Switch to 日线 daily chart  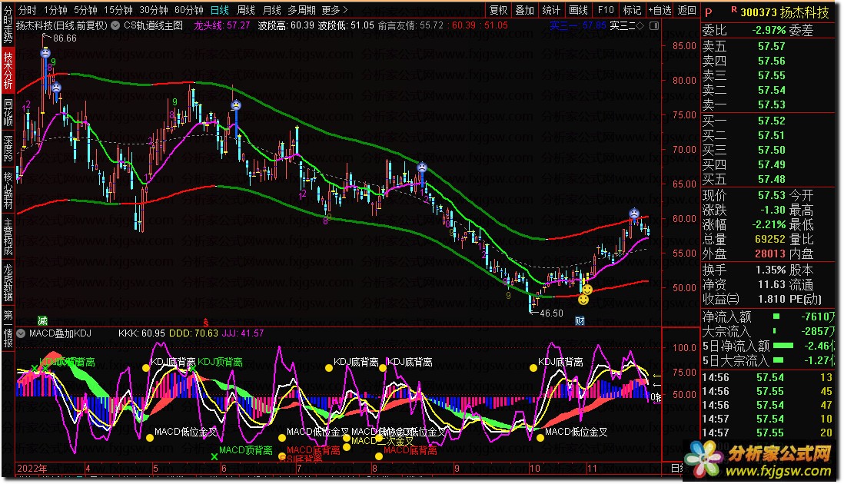tap(220, 10)
